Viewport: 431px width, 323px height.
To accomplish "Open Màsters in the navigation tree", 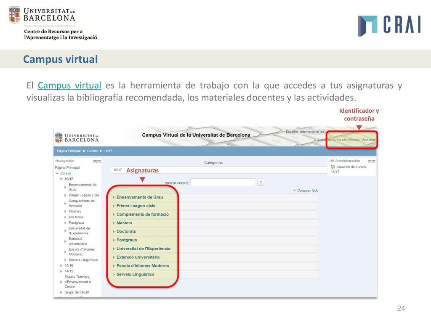I will [75, 211].
